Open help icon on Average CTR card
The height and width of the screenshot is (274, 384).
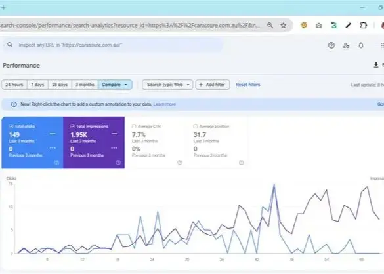180,163
